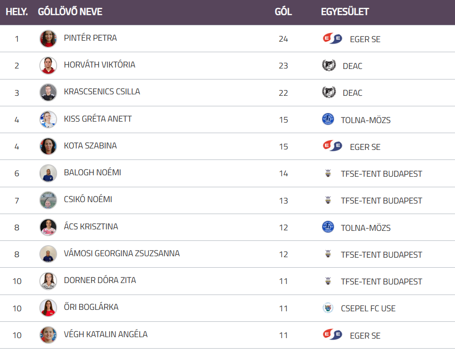The height and width of the screenshot is (352, 455).
Task: Open TFSE-TENT BUDAPEST link in Csikó Noémi row
Action: (x=382, y=201)
